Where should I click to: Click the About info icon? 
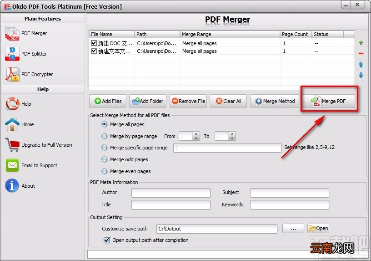[x=12, y=186]
